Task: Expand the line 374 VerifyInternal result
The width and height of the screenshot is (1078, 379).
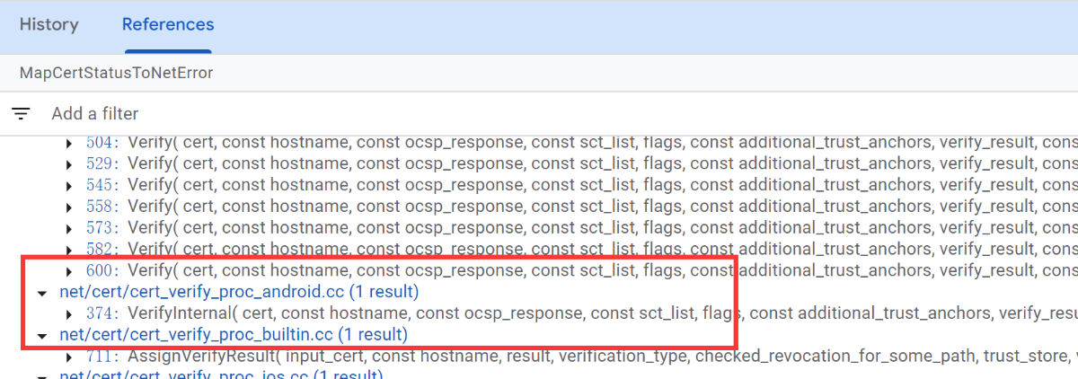Action: [69, 314]
